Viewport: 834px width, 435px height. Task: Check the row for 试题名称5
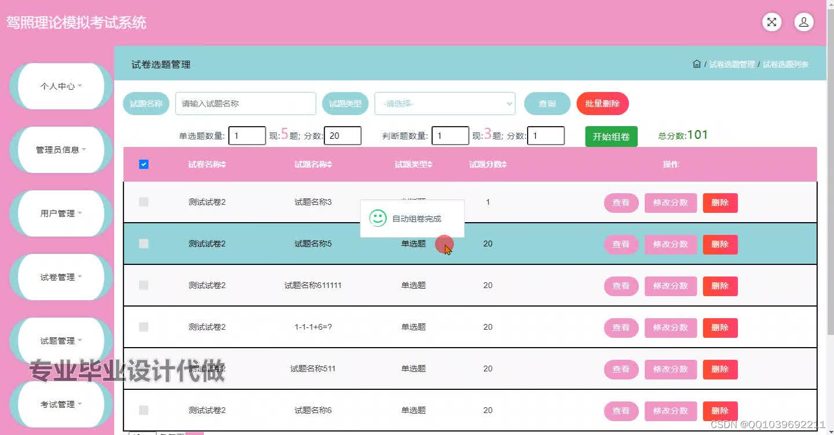click(x=144, y=244)
